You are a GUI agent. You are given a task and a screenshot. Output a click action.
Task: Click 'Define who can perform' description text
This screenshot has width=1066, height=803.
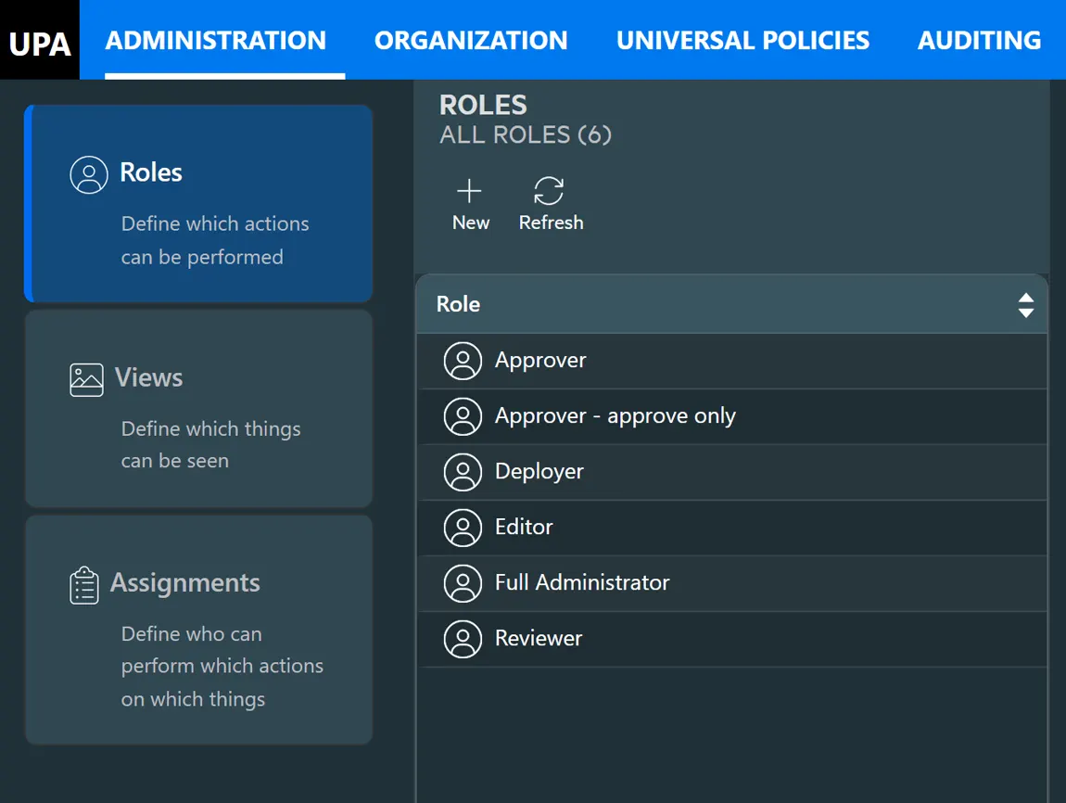point(222,667)
